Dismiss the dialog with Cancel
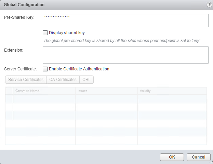The width and height of the screenshot is (213, 164). pyautogui.click(x=198, y=157)
